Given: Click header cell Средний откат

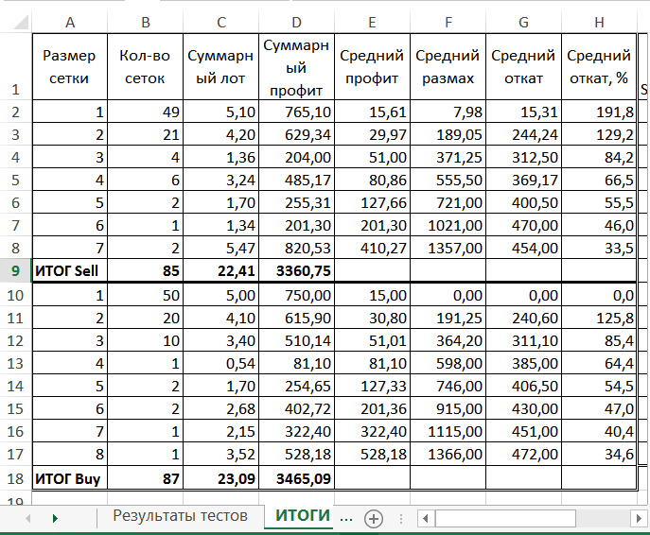Looking at the screenshot, I should [x=523, y=67].
